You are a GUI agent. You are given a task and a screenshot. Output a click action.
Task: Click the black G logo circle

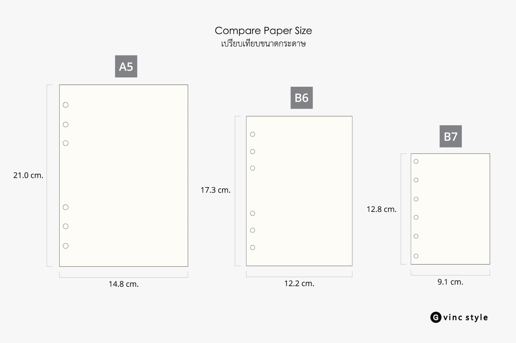pyautogui.click(x=436, y=317)
